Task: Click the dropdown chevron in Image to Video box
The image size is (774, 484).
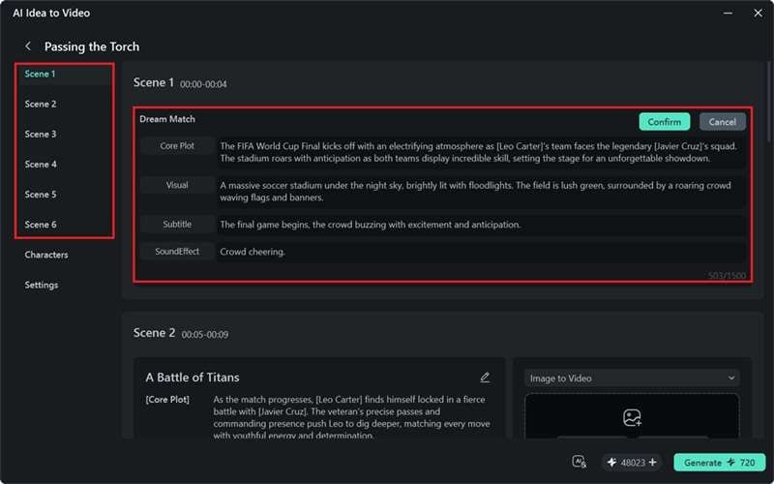Action: tap(731, 378)
